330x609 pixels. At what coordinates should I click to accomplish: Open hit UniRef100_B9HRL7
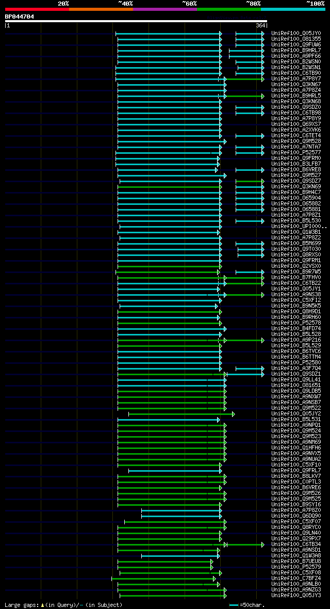[296, 51]
